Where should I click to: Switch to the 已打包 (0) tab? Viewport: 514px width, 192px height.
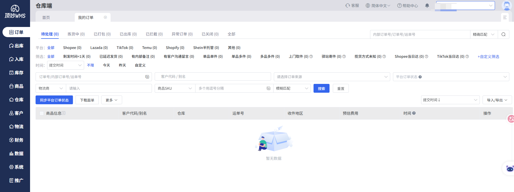click(102, 34)
